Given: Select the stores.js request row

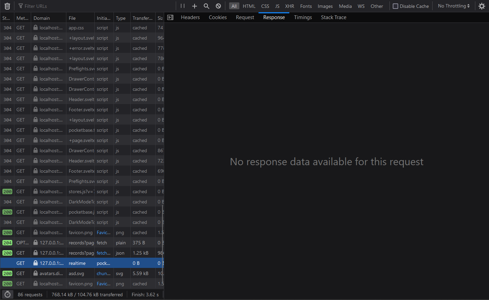Looking at the screenshot, I should point(82,191).
